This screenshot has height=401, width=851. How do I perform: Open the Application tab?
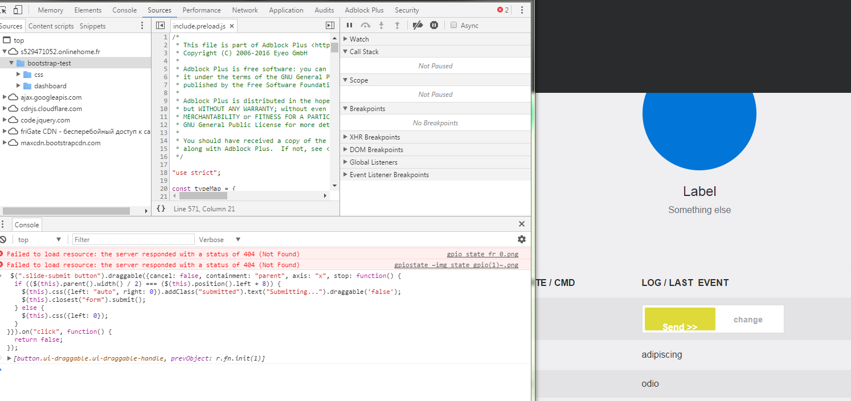tap(286, 10)
